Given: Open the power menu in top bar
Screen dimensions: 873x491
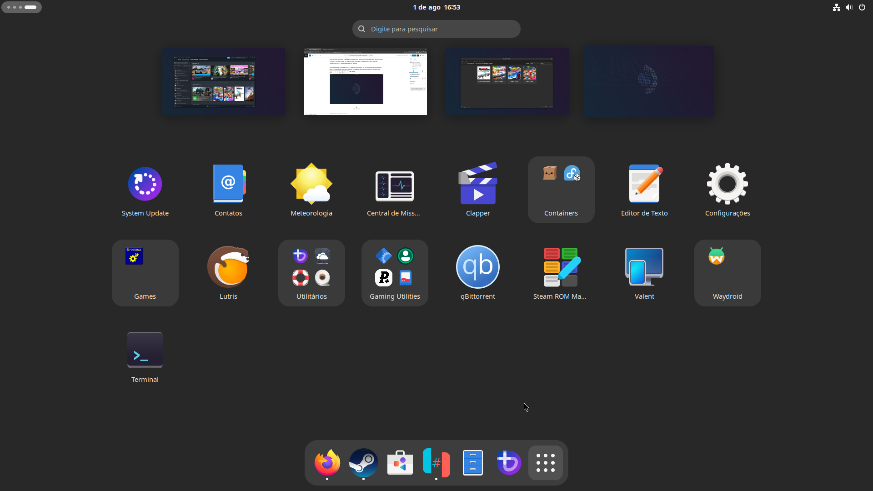Looking at the screenshot, I should pos(862,7).
